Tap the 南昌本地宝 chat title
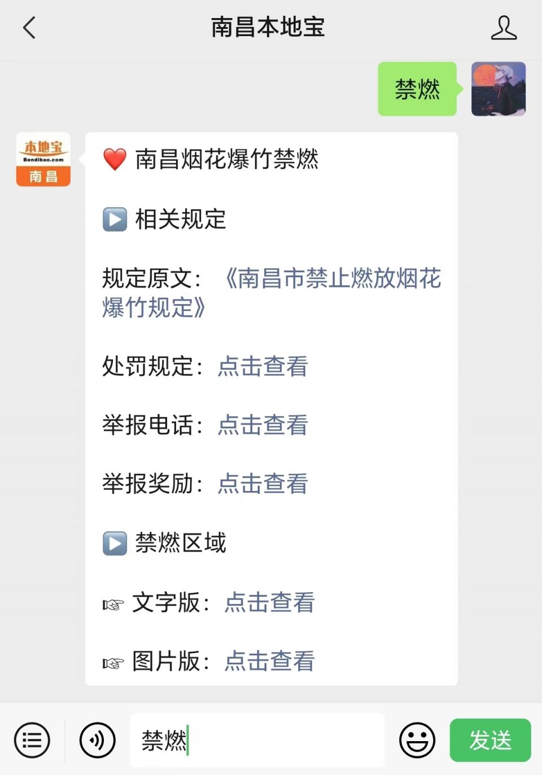Image resolution: width=542 pixels, height=775 pixels. click(268, 27)
